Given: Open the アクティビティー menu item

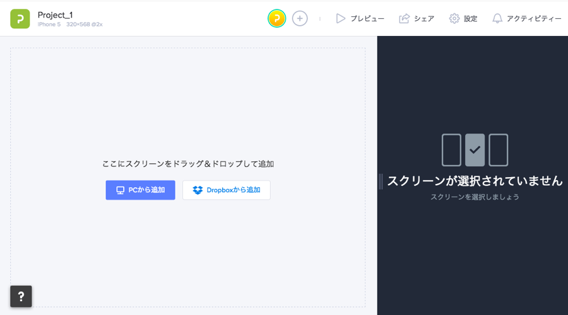Looking at the screenshot, I should tap(527, 18).
